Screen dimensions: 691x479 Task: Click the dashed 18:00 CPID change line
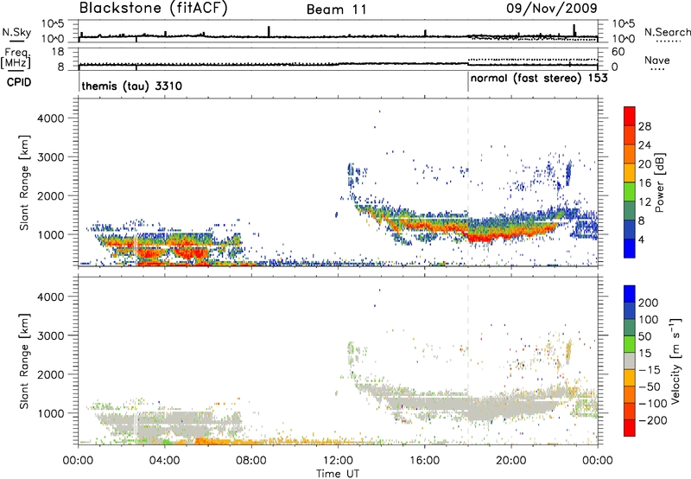click(x=468, y=182)
